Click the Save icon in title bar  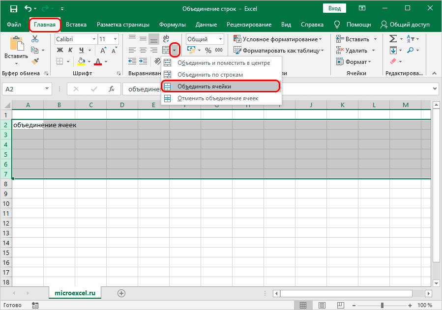click(13, 9)
